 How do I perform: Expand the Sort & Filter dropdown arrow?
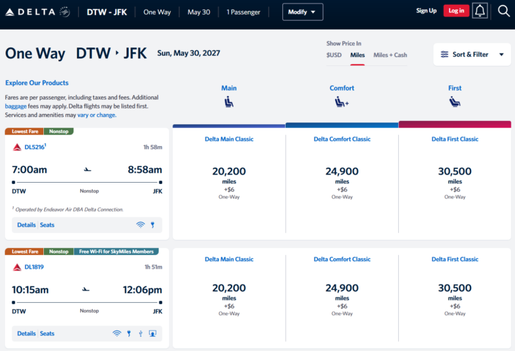[x=501, y=54]
